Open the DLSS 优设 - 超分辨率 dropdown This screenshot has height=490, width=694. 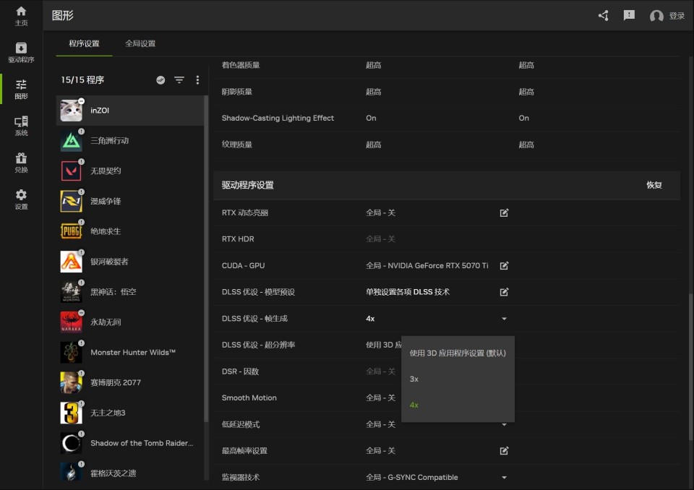point(383,345)
